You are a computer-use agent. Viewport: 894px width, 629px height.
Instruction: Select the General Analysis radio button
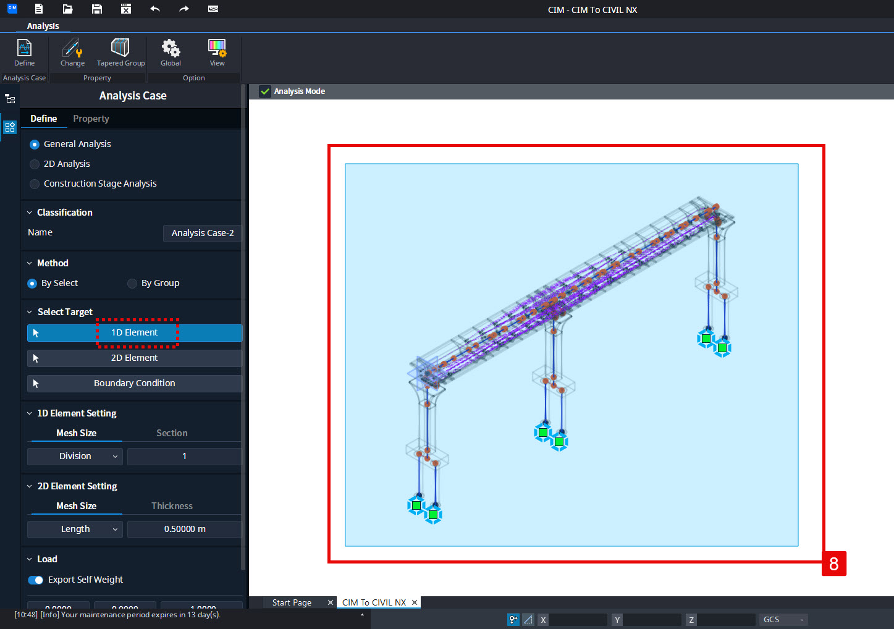pyautogui.click(x=34, y=144)
